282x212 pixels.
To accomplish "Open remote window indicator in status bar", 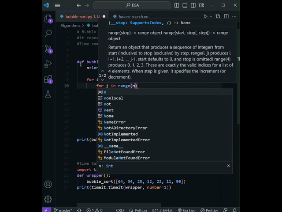I will (46, 210).
